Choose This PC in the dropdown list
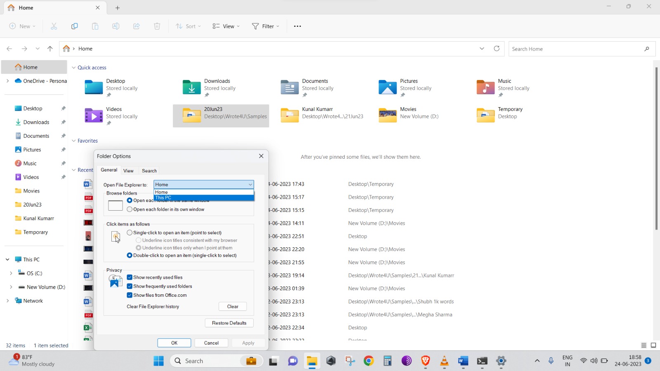Image resolution: width=660 pixels, height=371 pixels. 204,198
